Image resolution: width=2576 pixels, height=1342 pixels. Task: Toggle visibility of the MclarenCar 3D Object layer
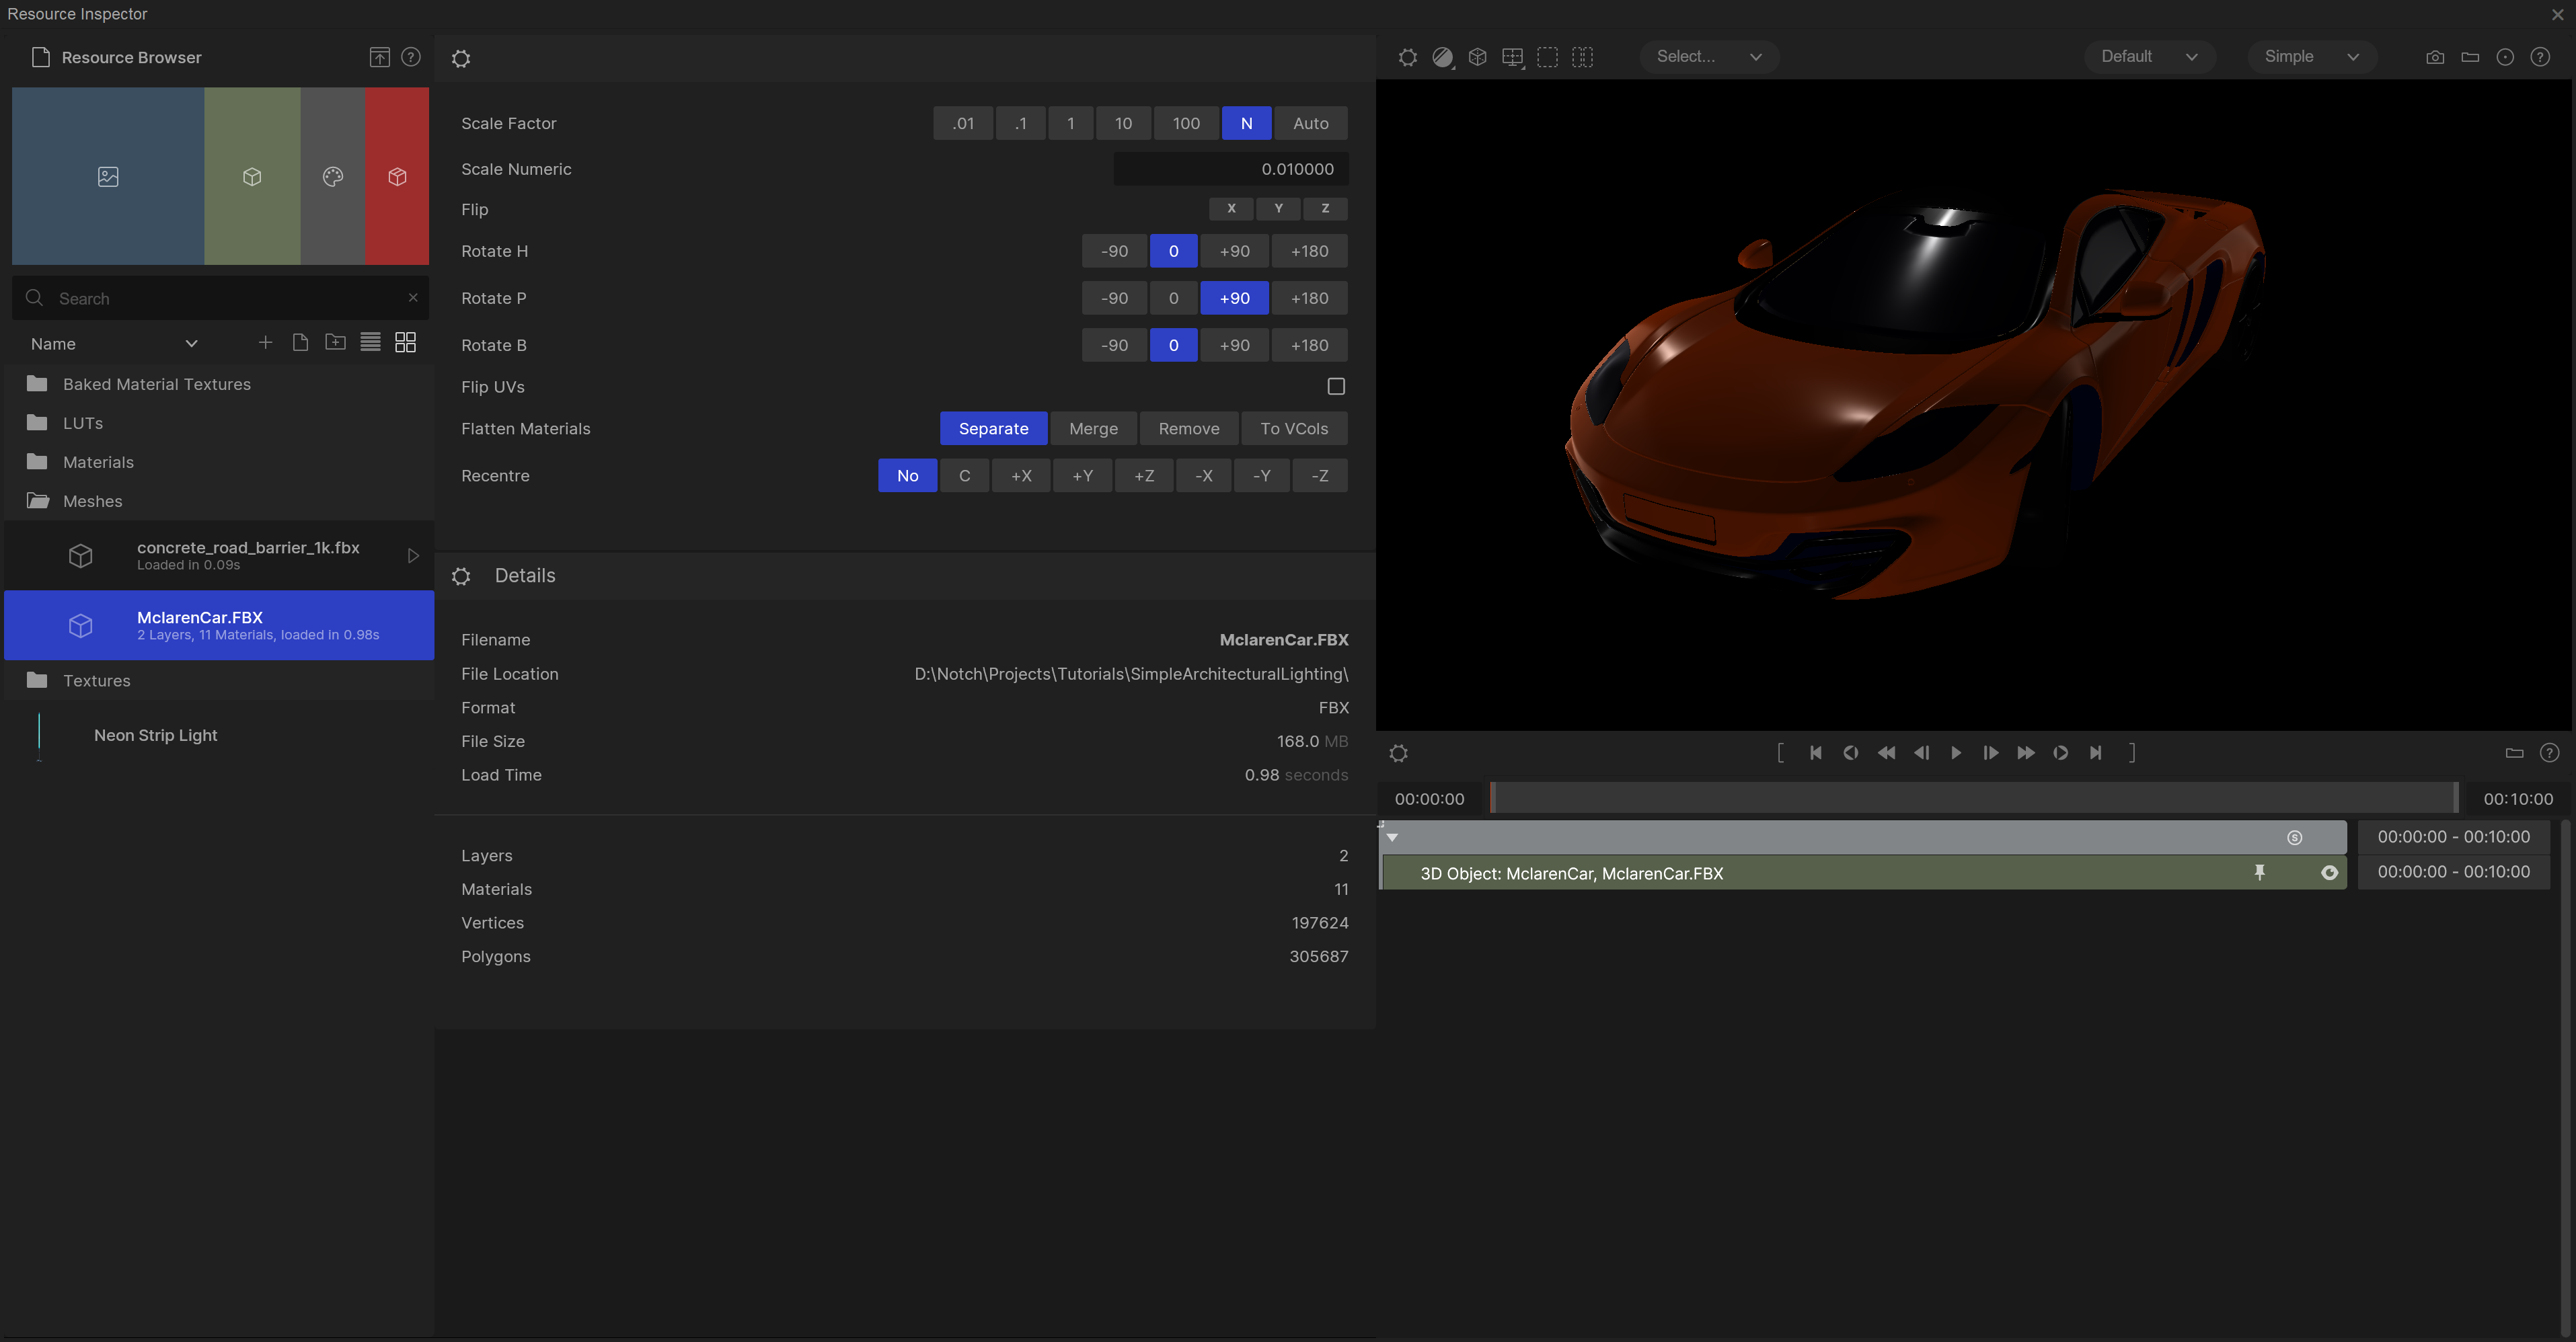tap(2329, 872)
